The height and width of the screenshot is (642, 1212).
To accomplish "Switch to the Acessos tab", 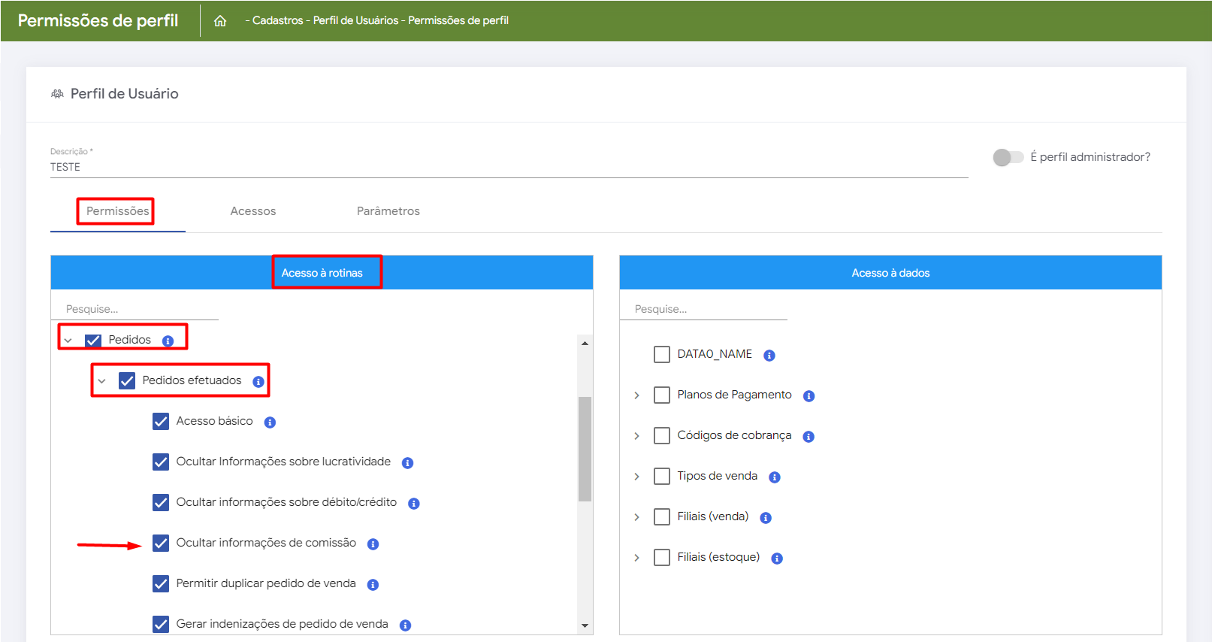I will (x=253, y=211).
